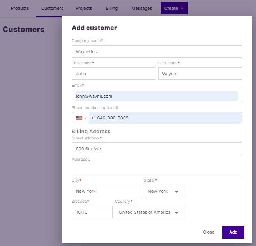Open the Create dropdown menu
Image resolution: width=256 pixels, height=246 pixels.
pyautogui.click(x=174, y=8)
